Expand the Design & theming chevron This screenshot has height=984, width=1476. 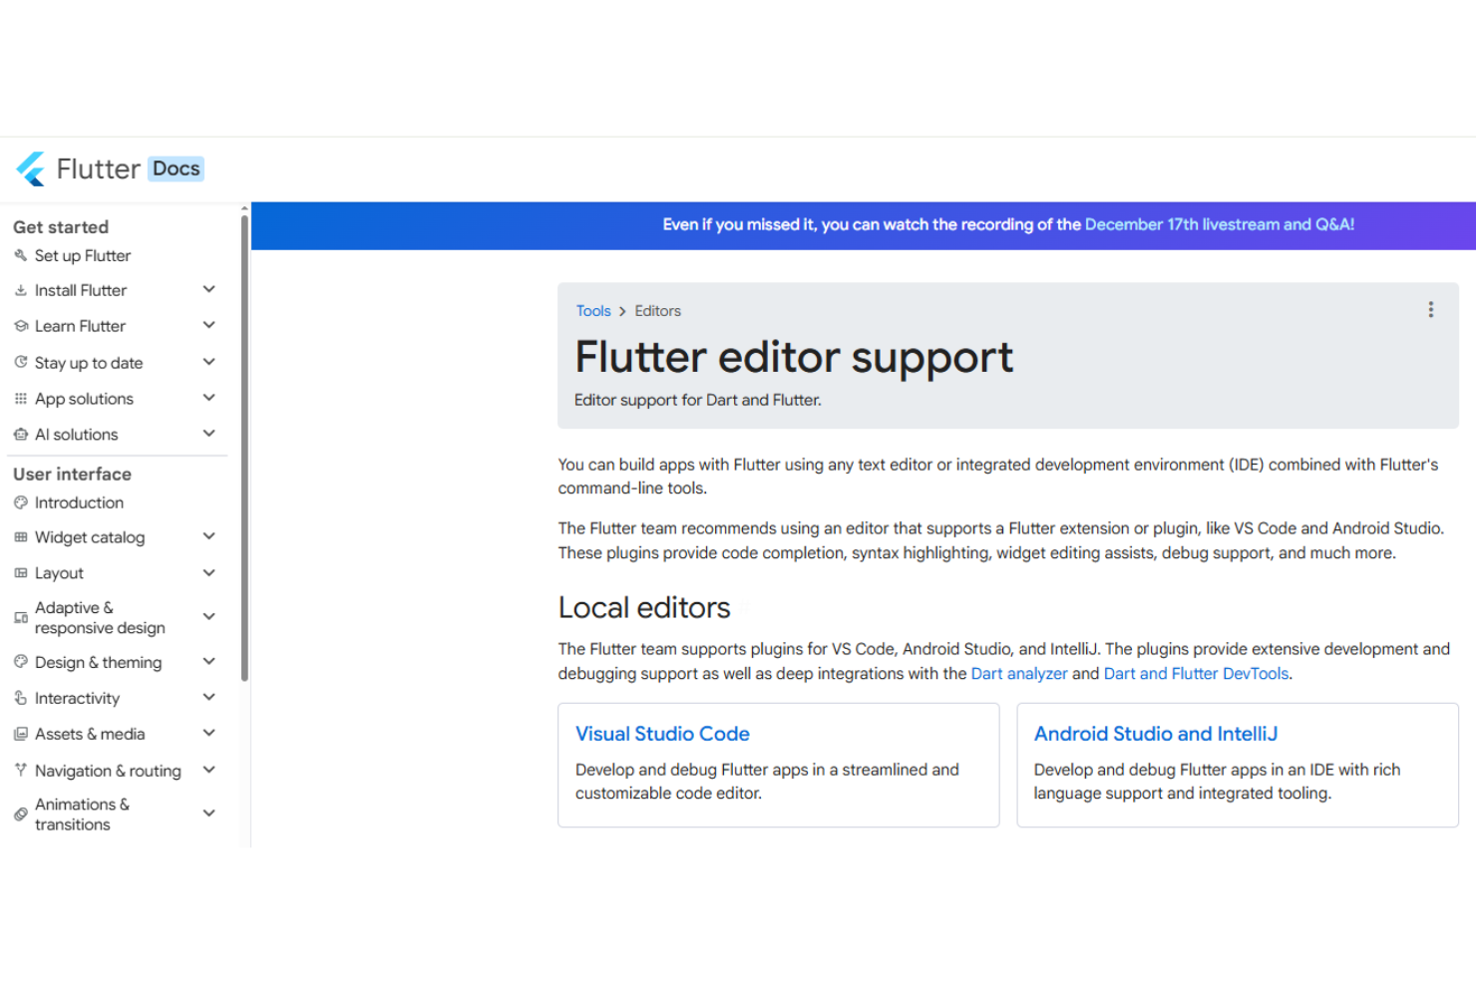(209, 662)
